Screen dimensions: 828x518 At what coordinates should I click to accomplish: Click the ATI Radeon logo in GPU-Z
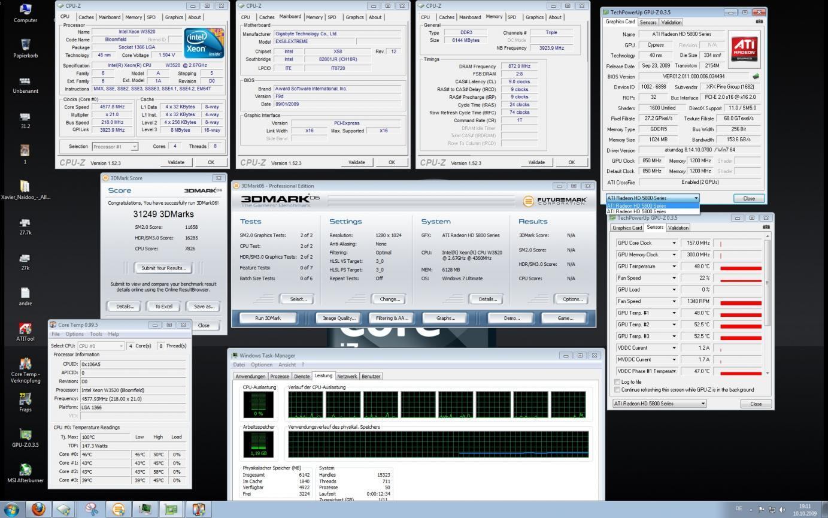[745, 49]
